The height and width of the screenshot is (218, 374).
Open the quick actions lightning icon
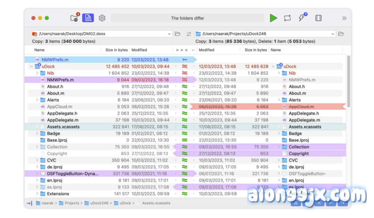(302, 18)
